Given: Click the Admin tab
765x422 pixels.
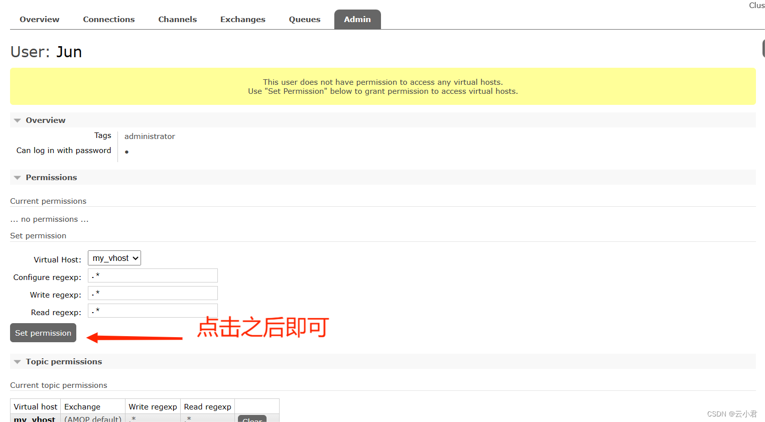Looking at the screenshot, I should click(357, 20).
